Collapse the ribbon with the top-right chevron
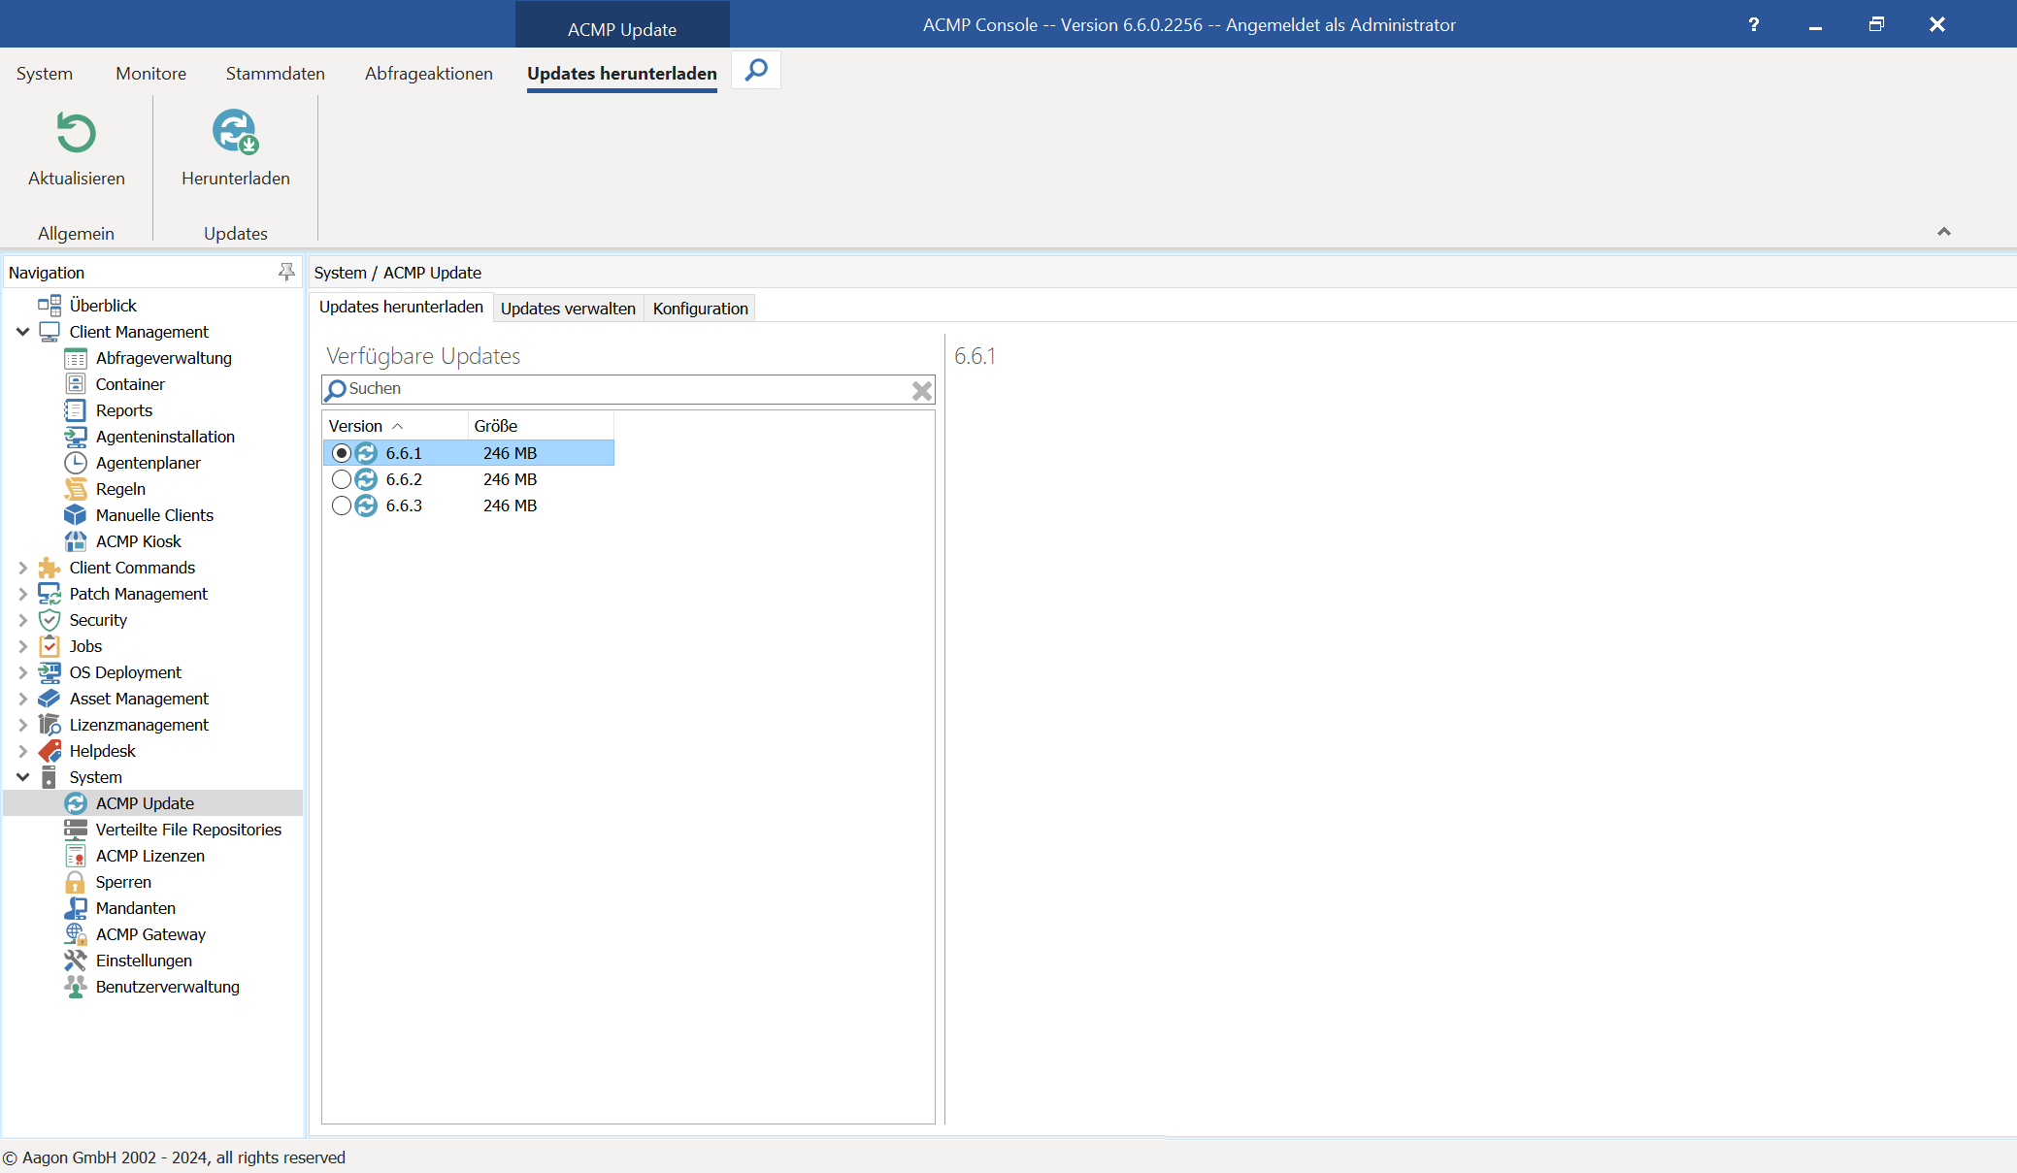The width and height of the screenshot is (2017, 1173). 1944,232
